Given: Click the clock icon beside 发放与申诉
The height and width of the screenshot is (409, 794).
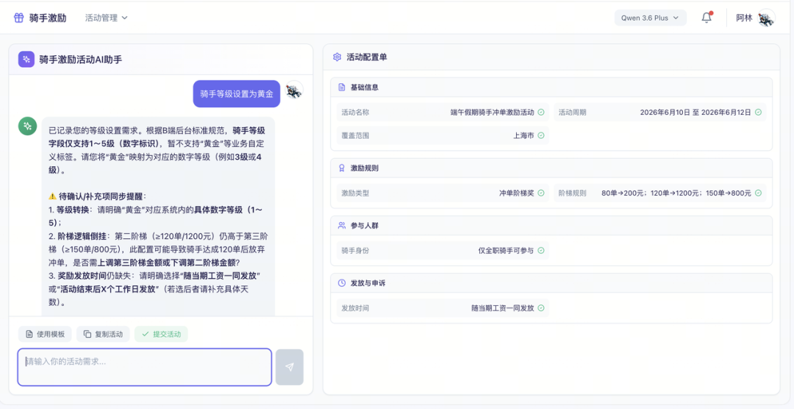Looking at the screenshot, I should [x=341, y=282].
